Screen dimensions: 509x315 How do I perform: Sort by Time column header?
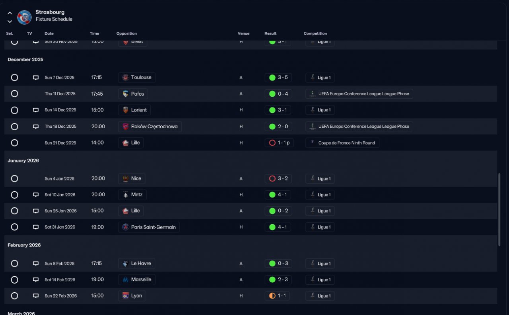click(x=95, y=33)
